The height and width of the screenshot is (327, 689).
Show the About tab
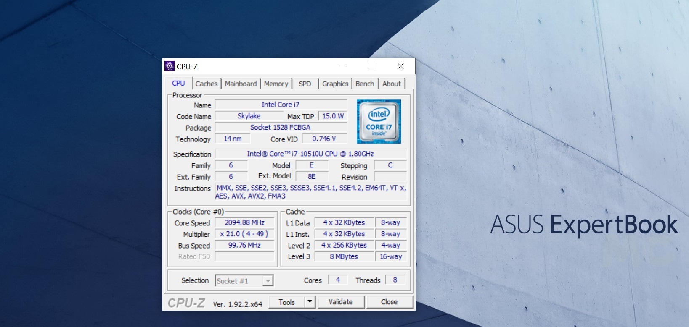click(x=392, y=84)
